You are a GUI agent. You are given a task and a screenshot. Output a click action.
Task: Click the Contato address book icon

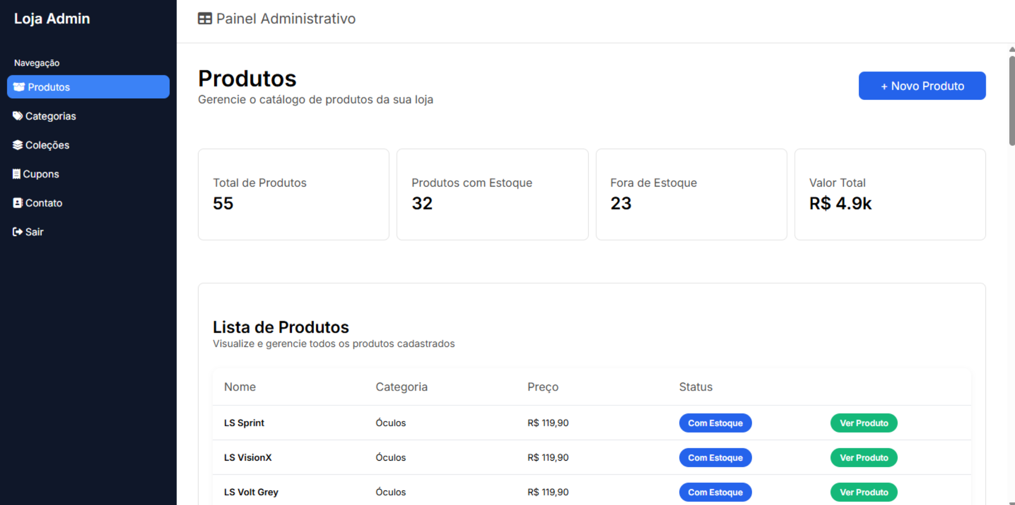(x=17, y=203)
